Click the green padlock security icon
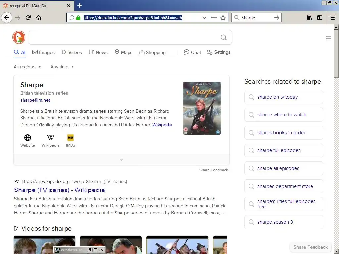The width and height of the screenshot is (339, 254). coord(78,18)
